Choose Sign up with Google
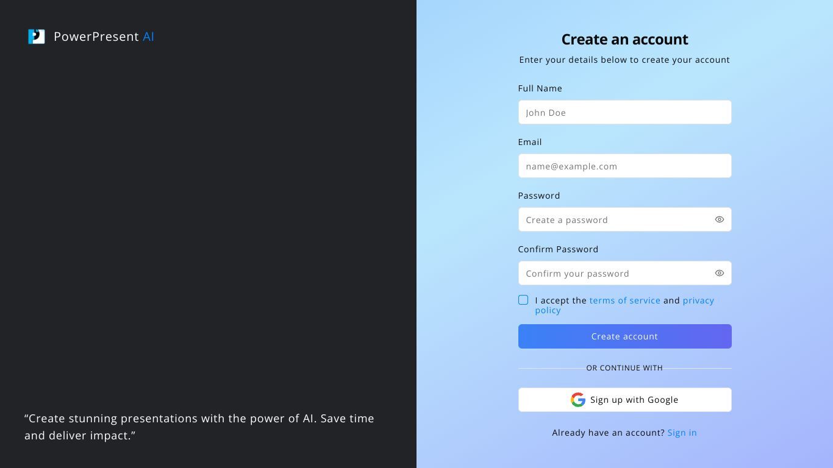 pos(624,400)
